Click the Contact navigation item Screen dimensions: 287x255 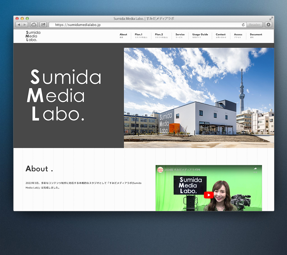pos(221,36)
